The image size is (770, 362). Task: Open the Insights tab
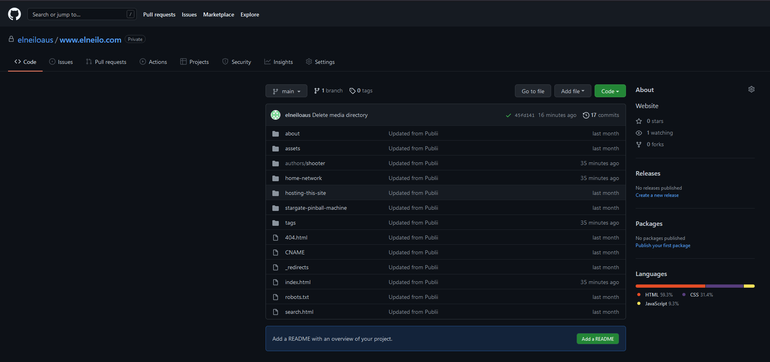[x=278, y=62]
